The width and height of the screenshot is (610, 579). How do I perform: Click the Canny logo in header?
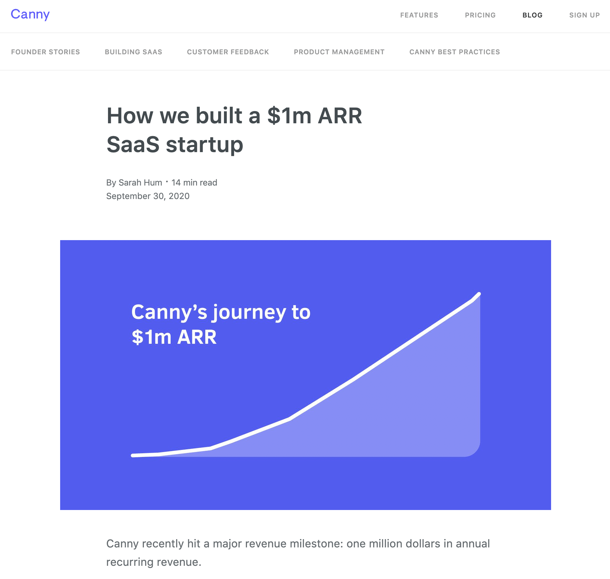[x=30, y=15]
